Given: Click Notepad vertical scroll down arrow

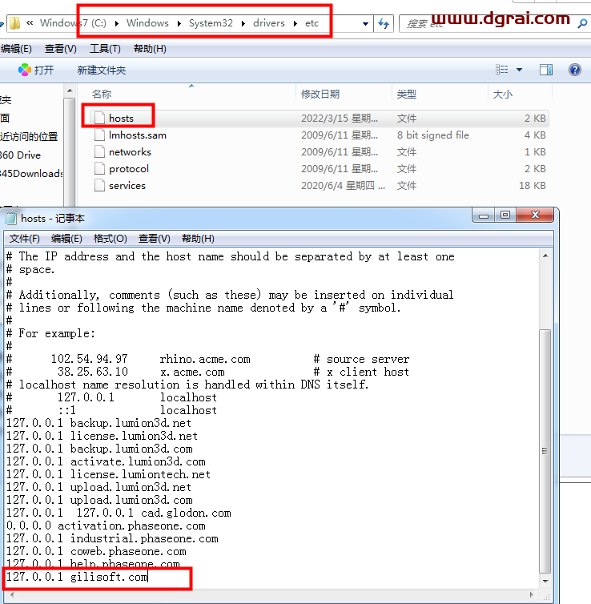Looking at the screenshot, I should (x=545, y=582).
